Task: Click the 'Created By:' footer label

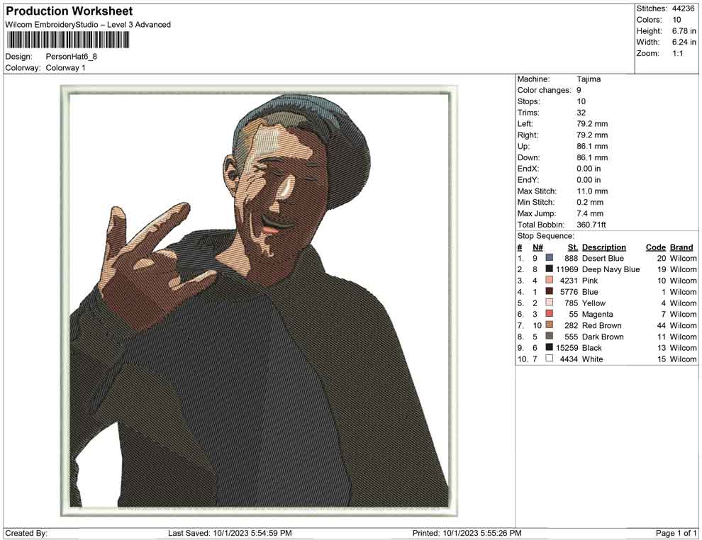Action: point(26,533)
